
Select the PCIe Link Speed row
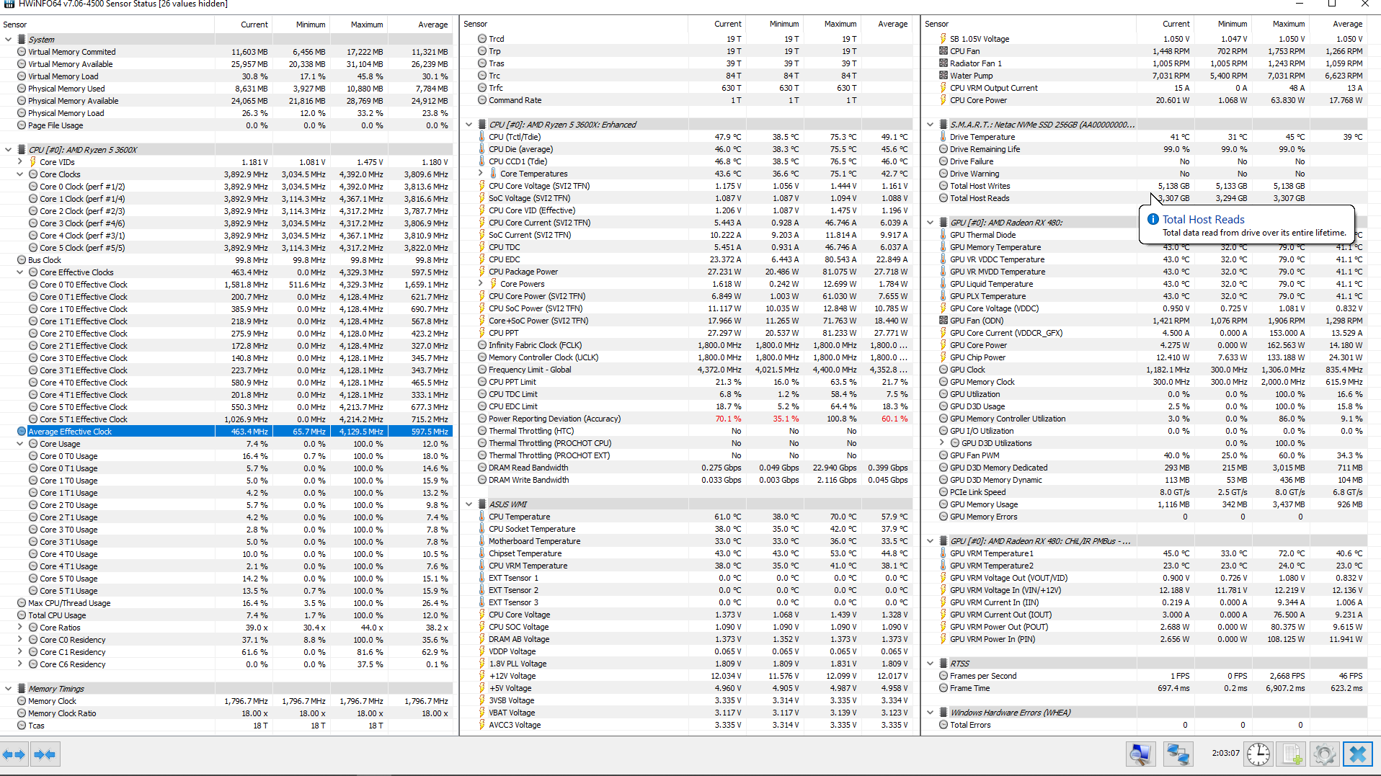tap(1145, 492)
